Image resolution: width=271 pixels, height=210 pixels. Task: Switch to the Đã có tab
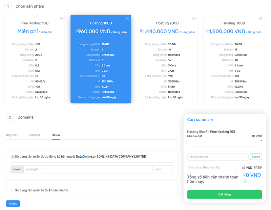click(x=56, y=135)
